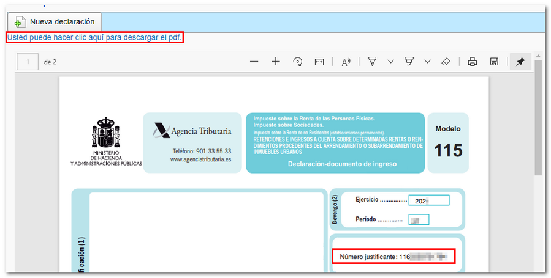Click the vertical scrollbar of the PDF viewer
This screenshot has height=278, width=551.
pos(538,116)
